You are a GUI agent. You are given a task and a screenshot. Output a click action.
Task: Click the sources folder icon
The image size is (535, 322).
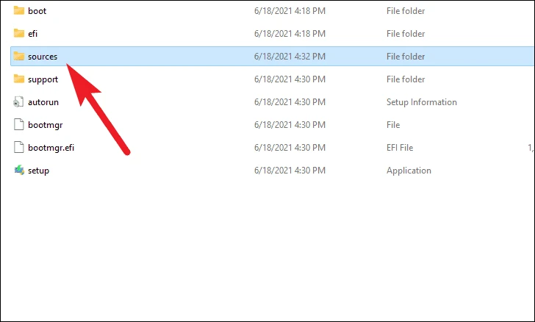(x=19, y=57)
